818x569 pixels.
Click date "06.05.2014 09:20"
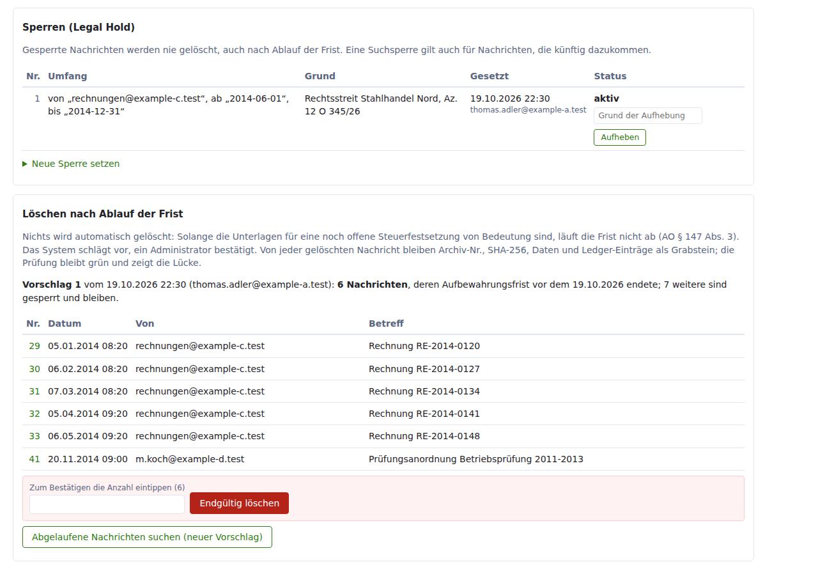[x=88, y=436]
